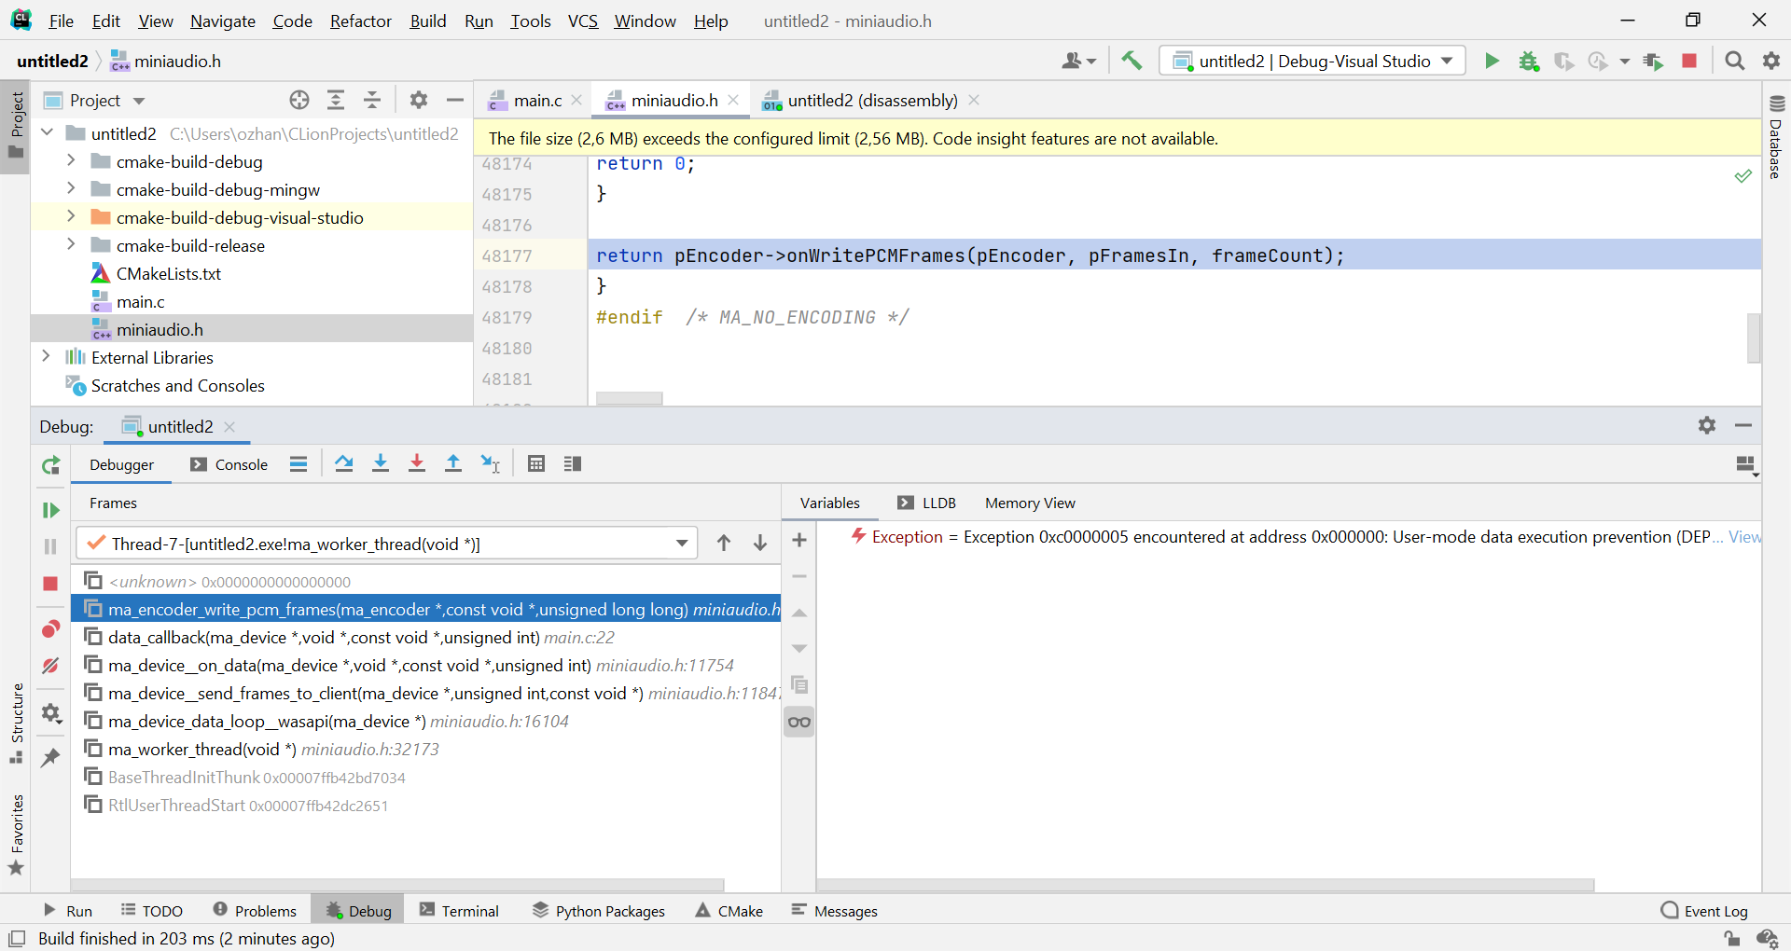Open the Refactor menu
The width and height of the screenshot is (1791, 951).
pos(360,21)
